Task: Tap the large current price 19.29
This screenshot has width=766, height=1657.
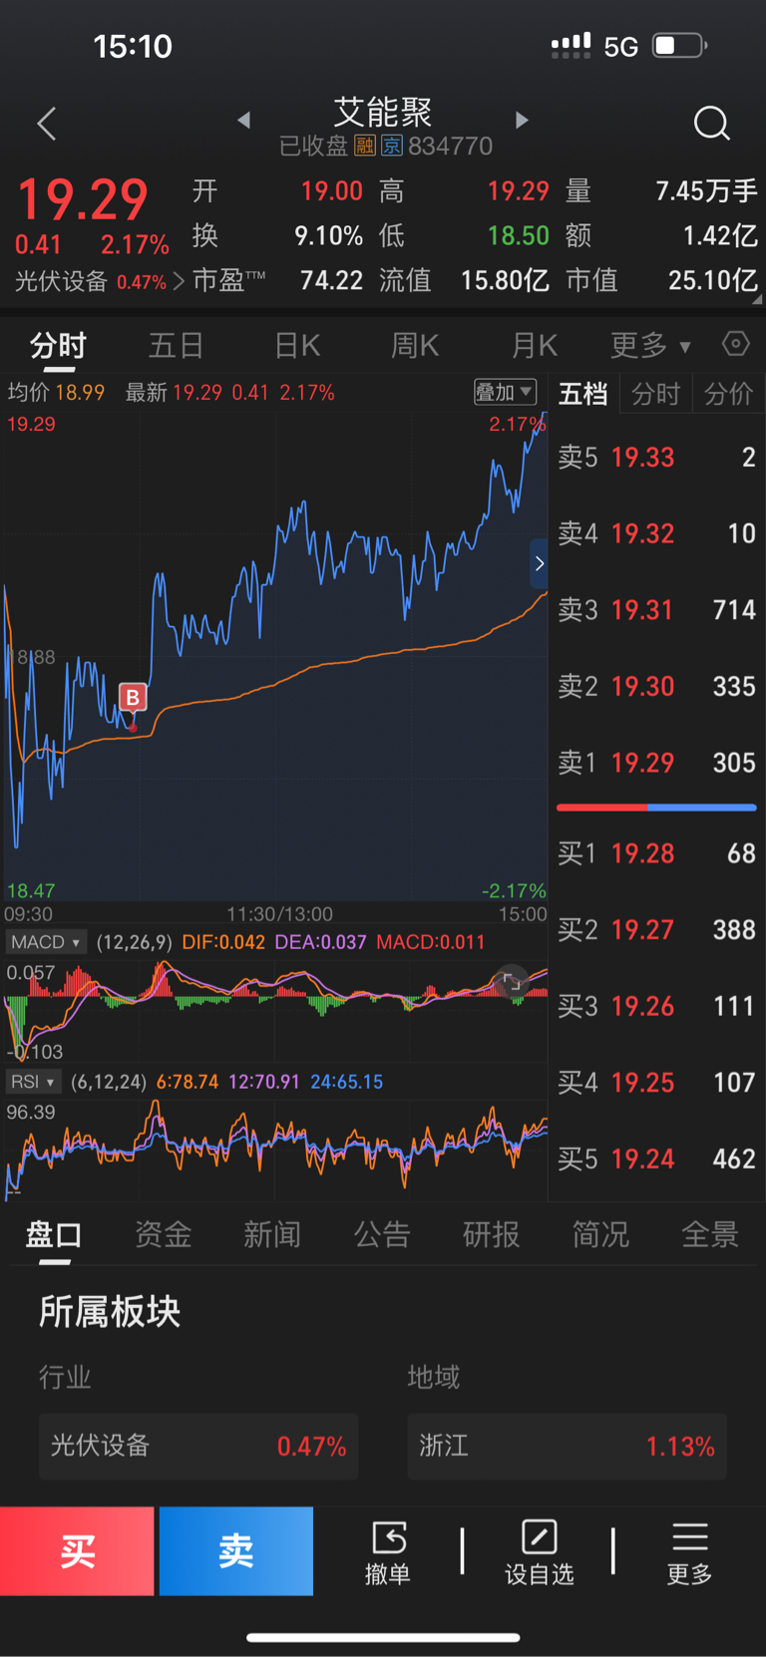Action: (83, 199)
